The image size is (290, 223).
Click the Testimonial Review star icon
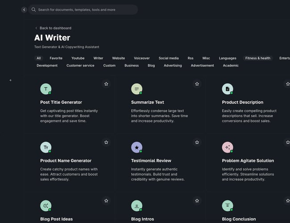point(137,147)
